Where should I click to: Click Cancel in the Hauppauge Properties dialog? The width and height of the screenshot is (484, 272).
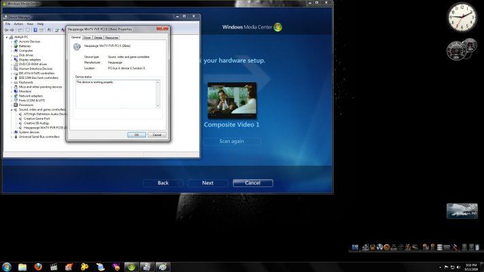click(157, 135)
